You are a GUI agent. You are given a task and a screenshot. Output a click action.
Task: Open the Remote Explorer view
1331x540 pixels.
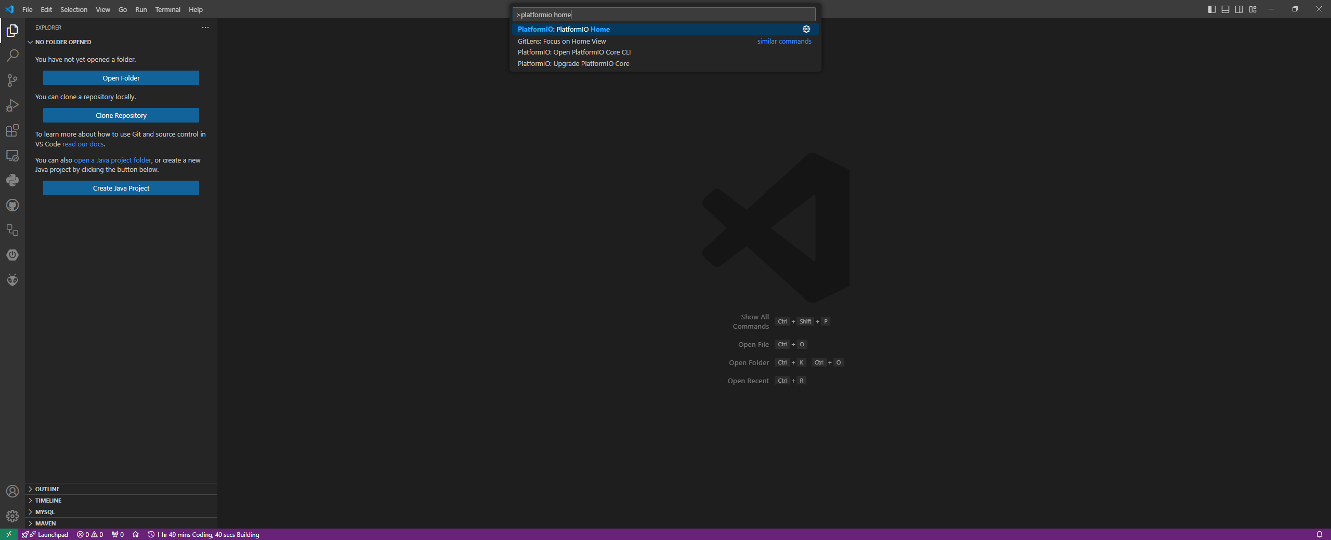coord(12,155)
